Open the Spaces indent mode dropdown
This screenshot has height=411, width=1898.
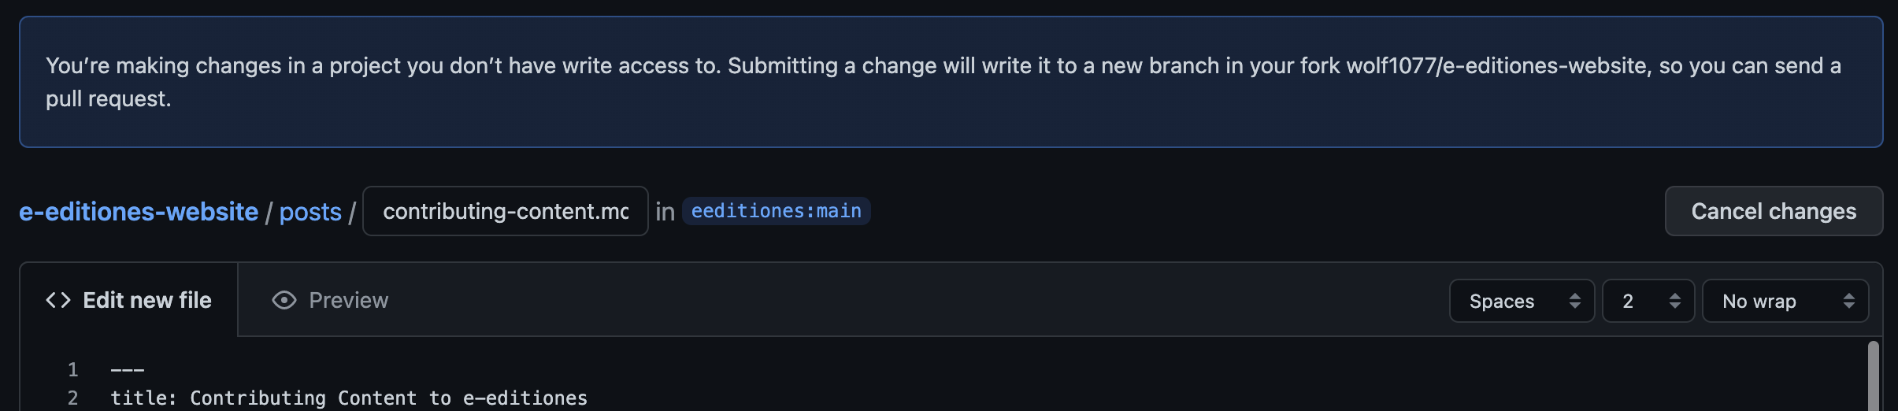point(1521,301)
